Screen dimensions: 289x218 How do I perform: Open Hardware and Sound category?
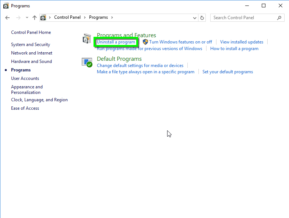[x=32, y=61]
